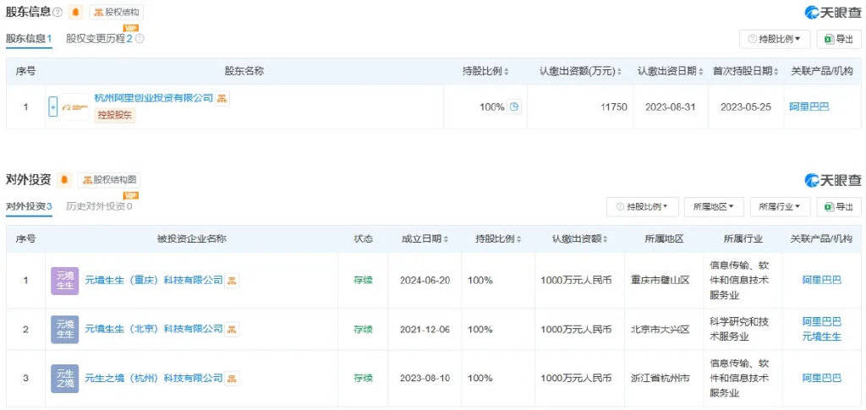
Task: Click logo thumbnail of 杭州阿里创业投资有限公司
Action: coord(74,107)
